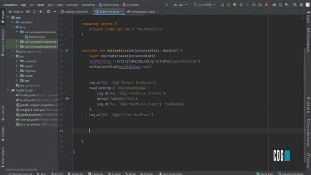This screenshot has width=311, height=175.
Task: Select gradle.properties file
Action: (37, 115)
